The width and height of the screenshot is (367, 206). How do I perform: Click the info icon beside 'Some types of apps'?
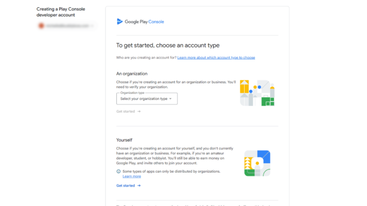pyautogui.click(x=118, y=172)
